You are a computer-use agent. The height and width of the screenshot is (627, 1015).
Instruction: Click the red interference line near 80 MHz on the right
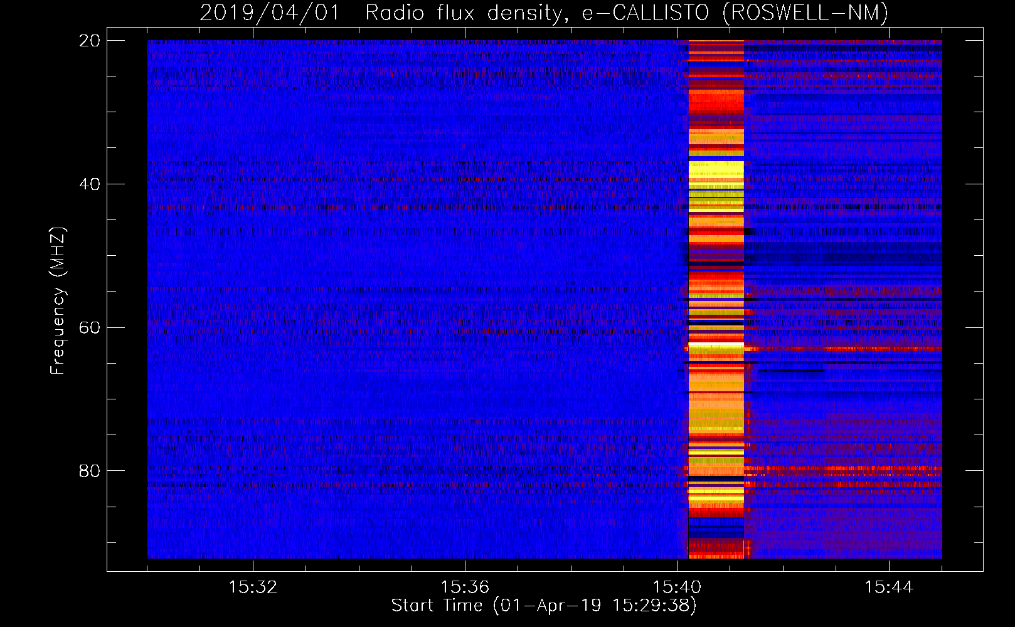pyautogui.click(x=842, y=468)
